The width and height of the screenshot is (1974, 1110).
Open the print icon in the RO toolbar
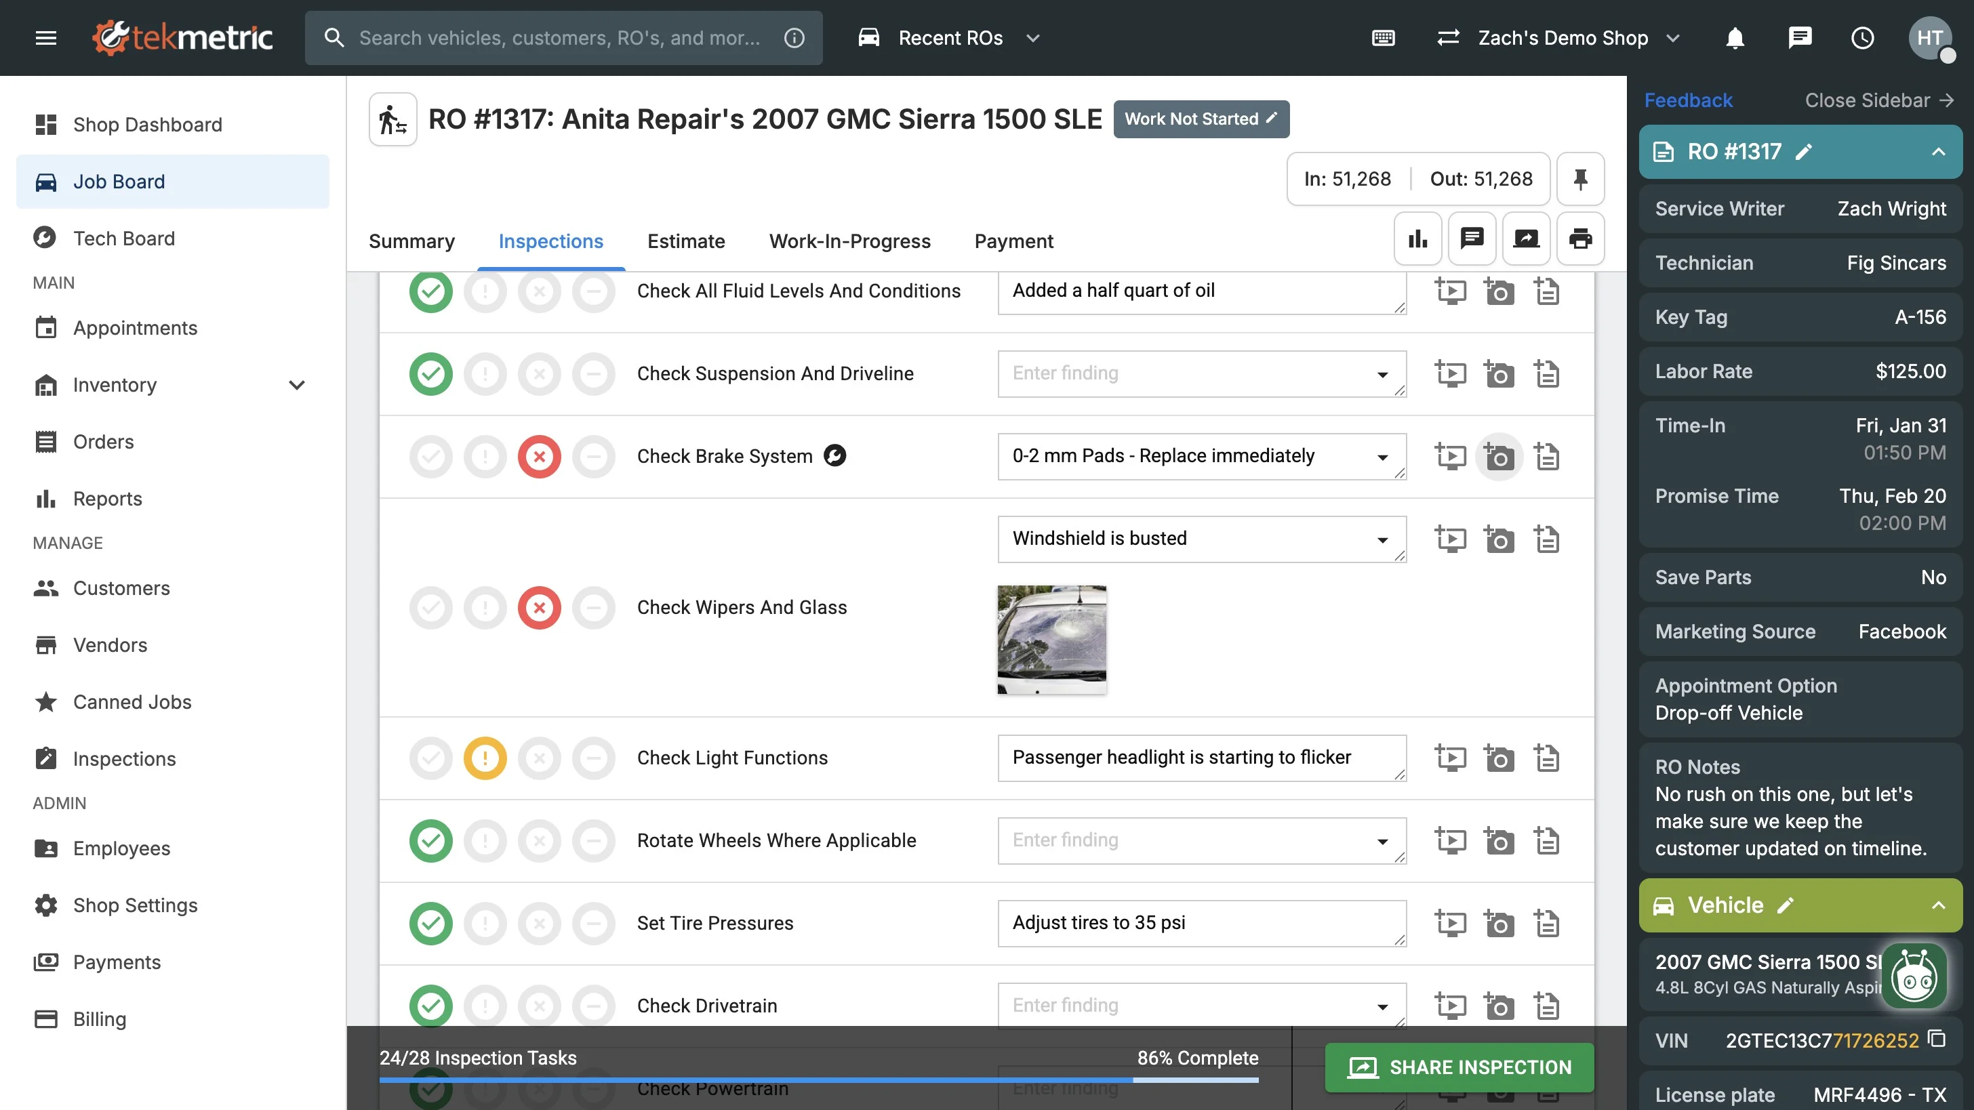point(1579,239)
